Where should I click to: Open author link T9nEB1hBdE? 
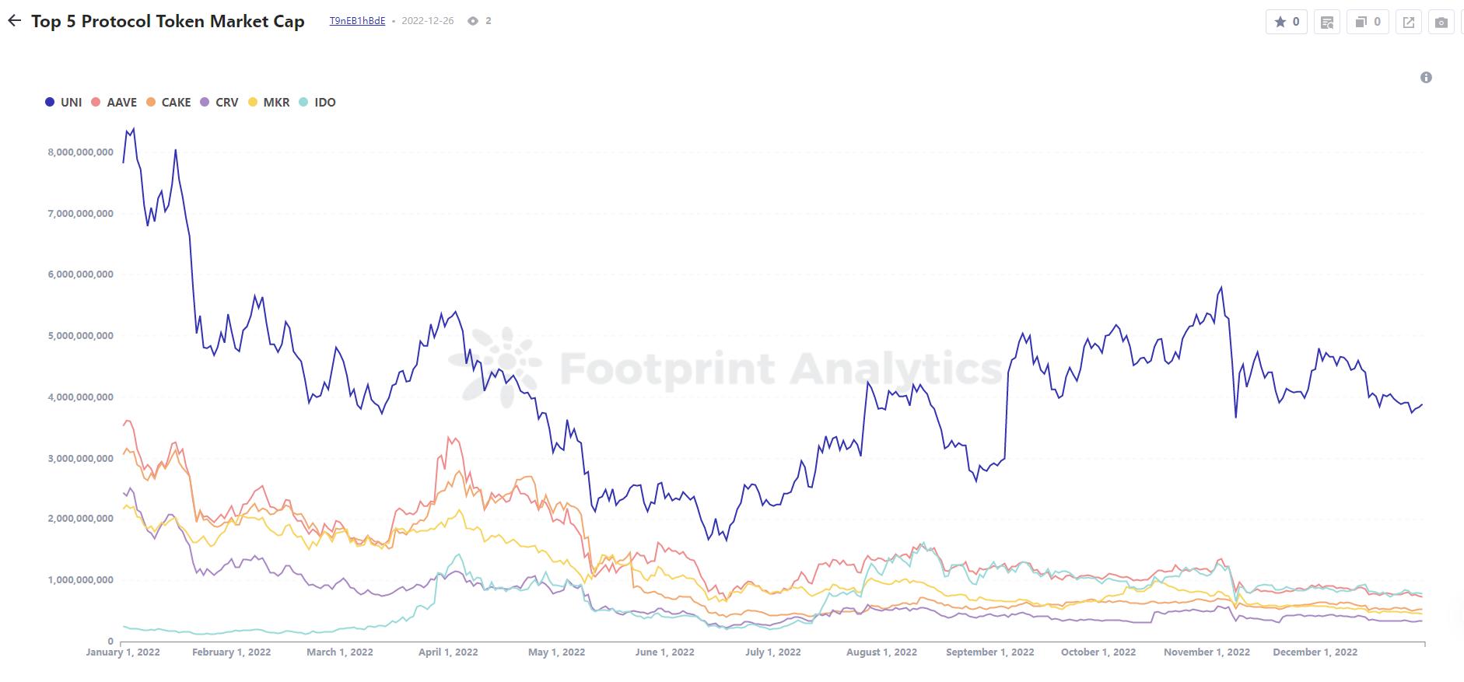pyautogui.click(x=357, y=21)
